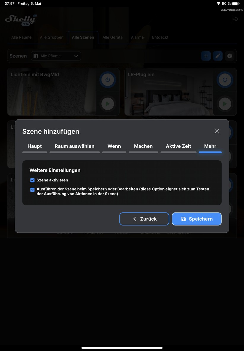Open the Alle Geräte tab
The height and width of the screenshot is (351, 244).
pos(112,37)
